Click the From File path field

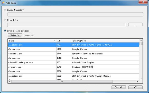coord(67,25)
